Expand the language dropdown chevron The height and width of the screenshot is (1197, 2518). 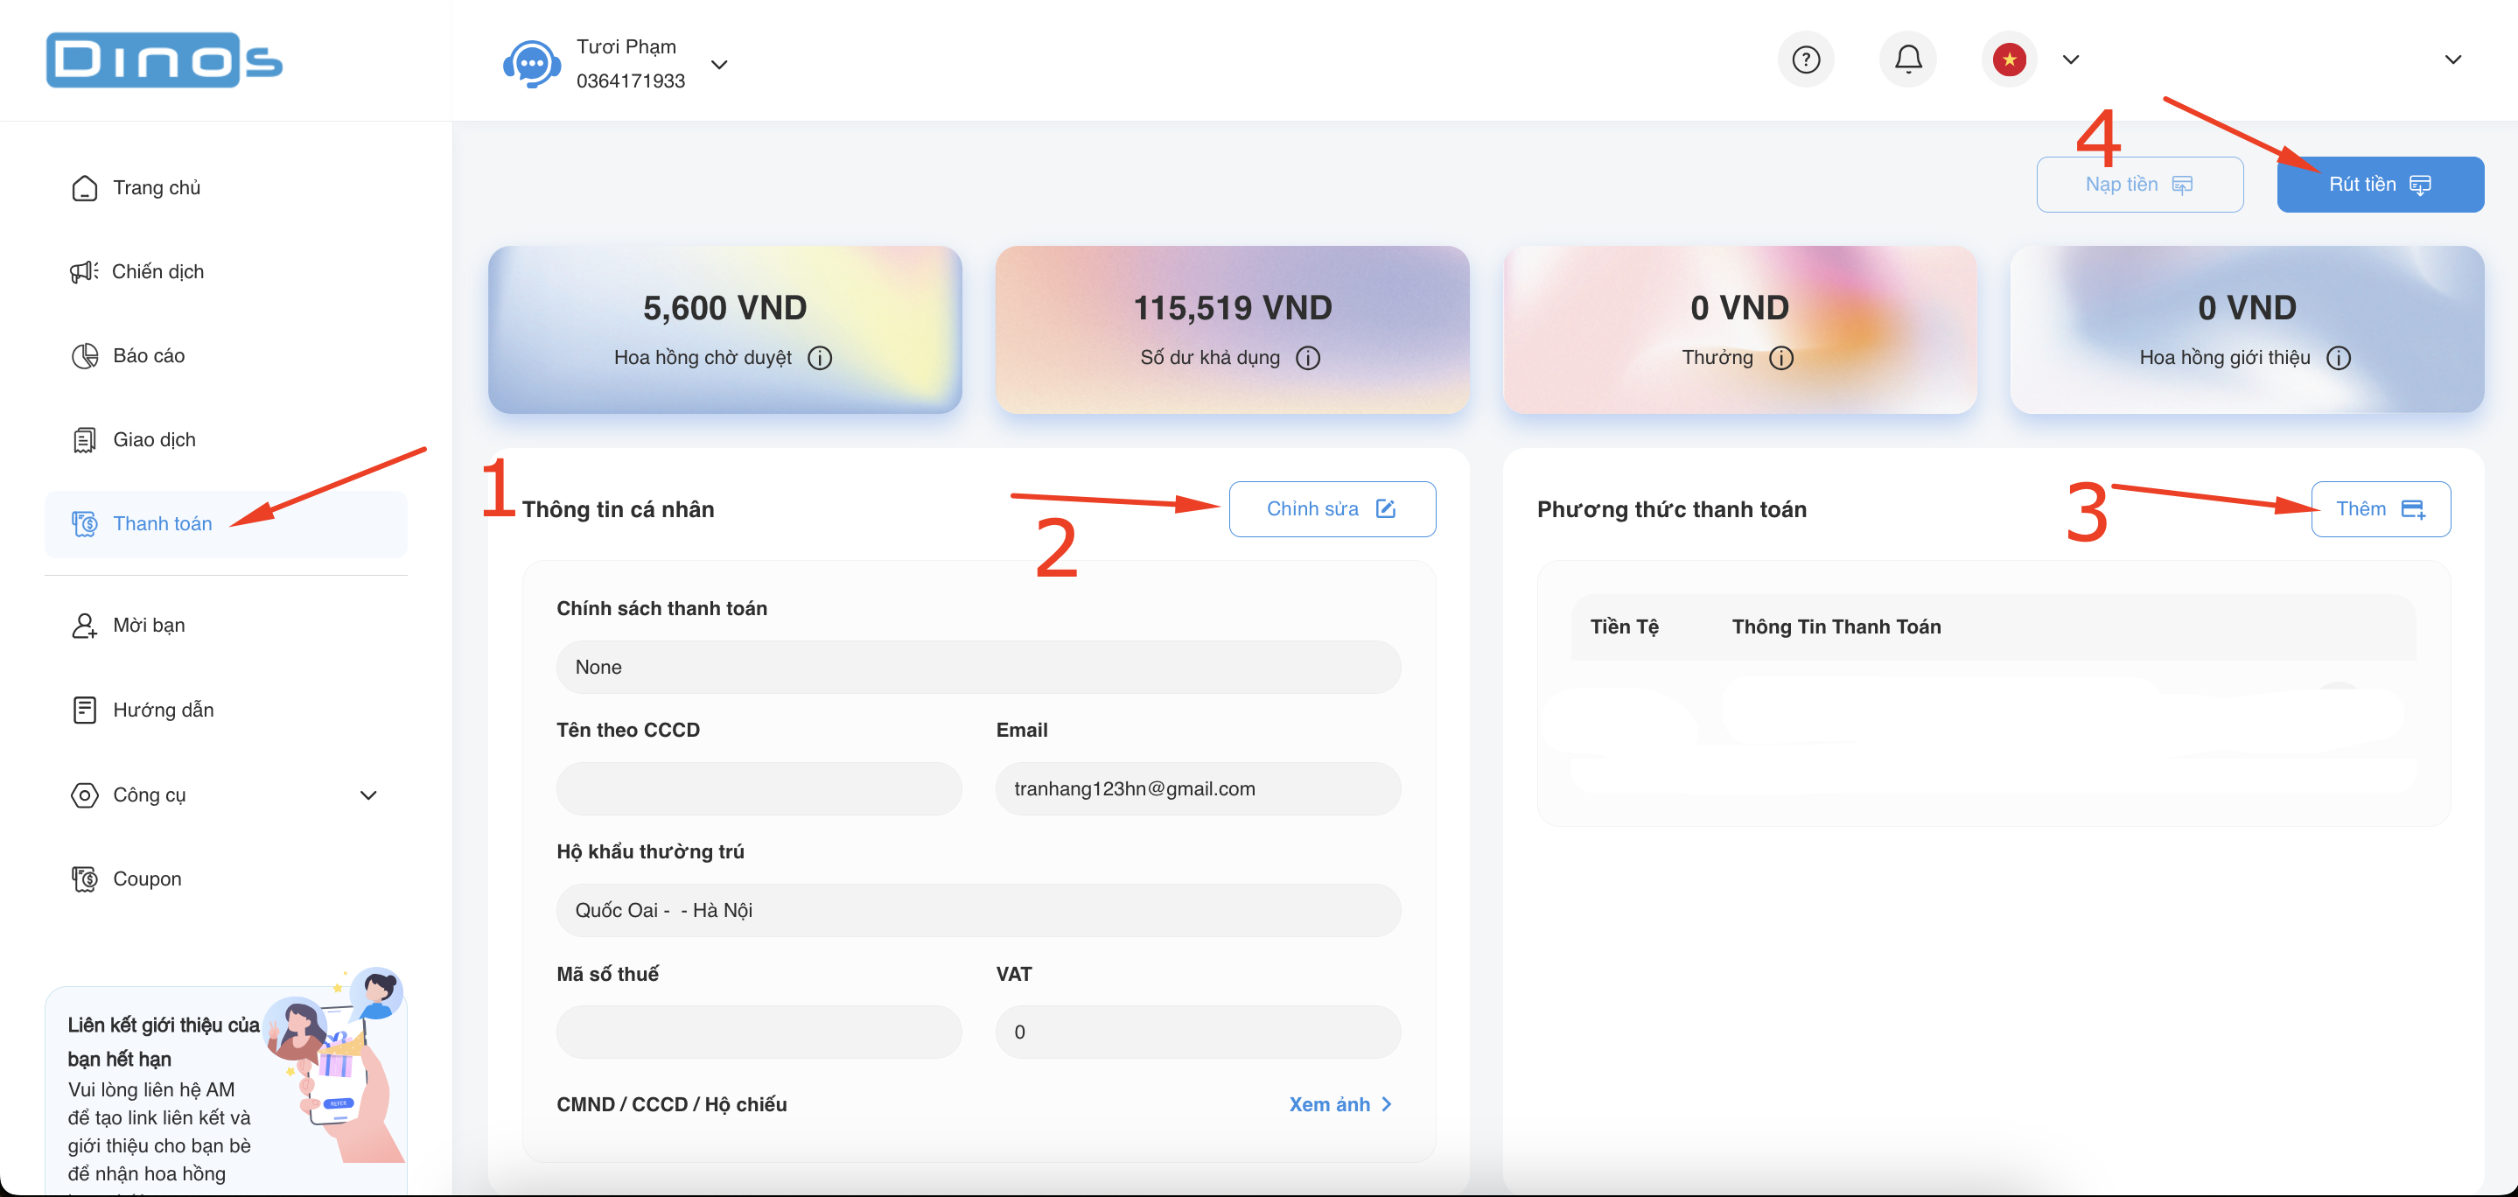(2070, 59)
